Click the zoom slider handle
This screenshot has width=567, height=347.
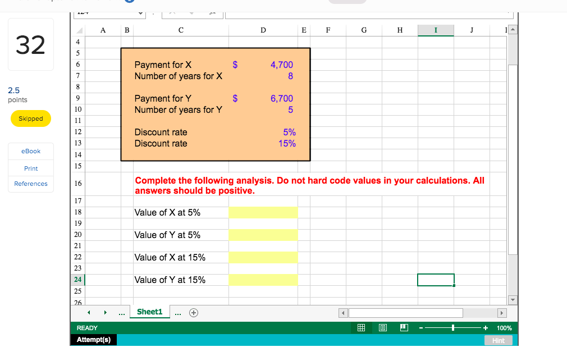(452, 327)
